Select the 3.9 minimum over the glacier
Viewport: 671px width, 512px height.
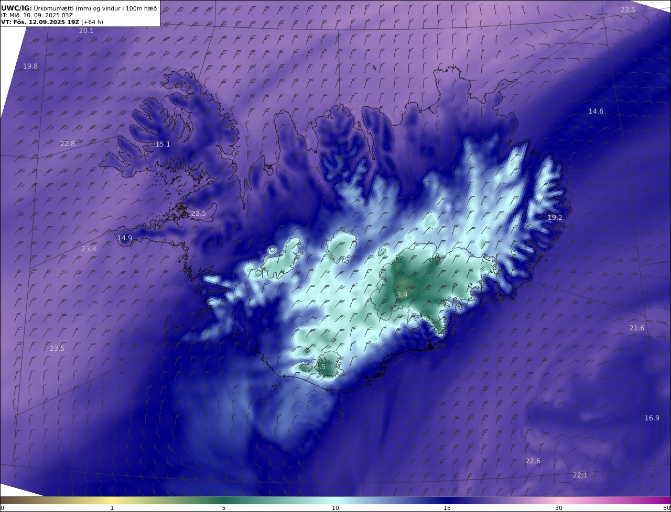pos(402,295)
